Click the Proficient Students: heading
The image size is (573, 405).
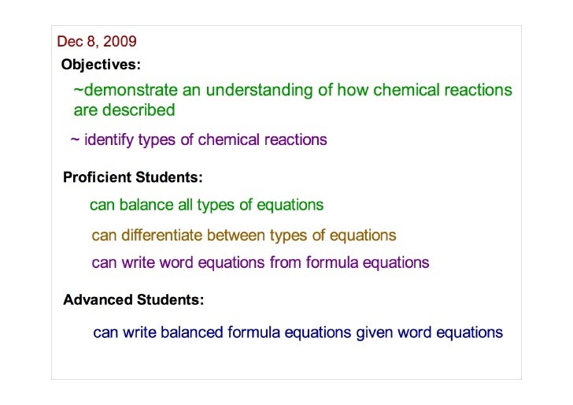click(132, 178)
